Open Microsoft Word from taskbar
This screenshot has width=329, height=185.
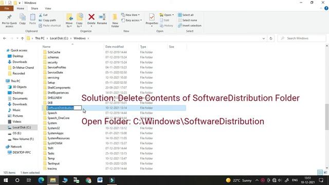(100, 180)
